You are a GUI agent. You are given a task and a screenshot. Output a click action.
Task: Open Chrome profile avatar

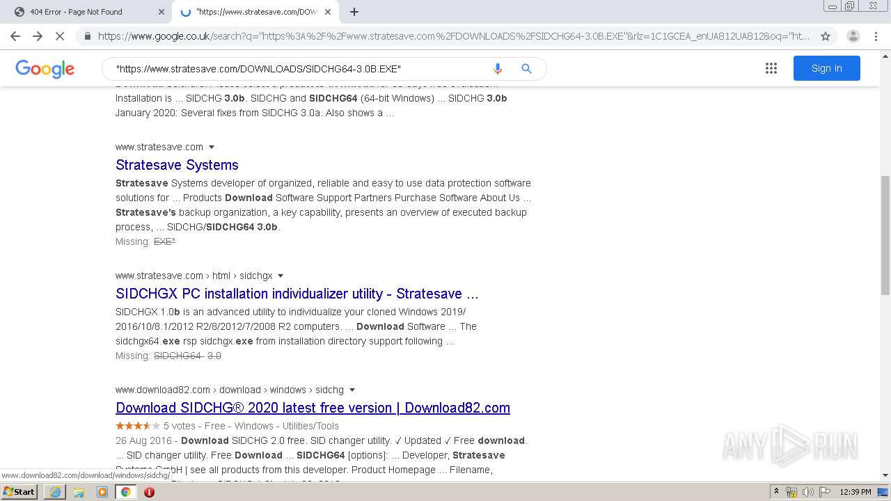point(853,36)
